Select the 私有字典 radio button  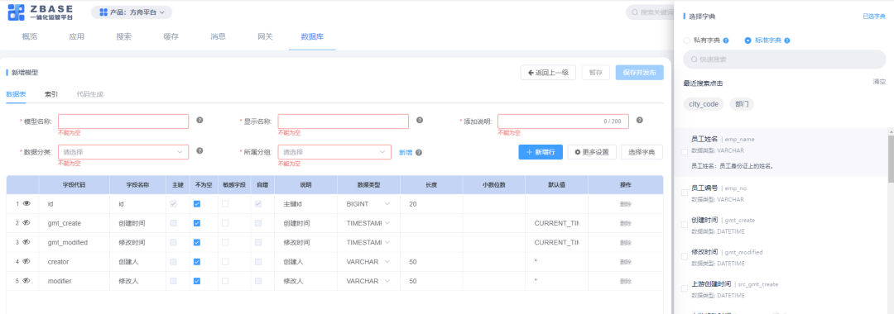686,41
